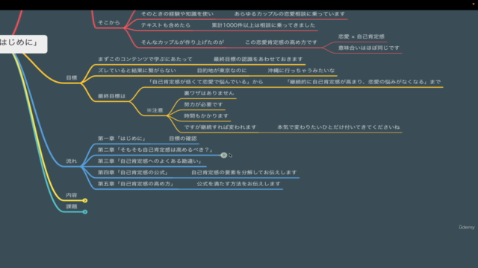Screen dimensions: 478x268
Task: Click 最終目標の認識をあわせておきます node
Action: 258,60
